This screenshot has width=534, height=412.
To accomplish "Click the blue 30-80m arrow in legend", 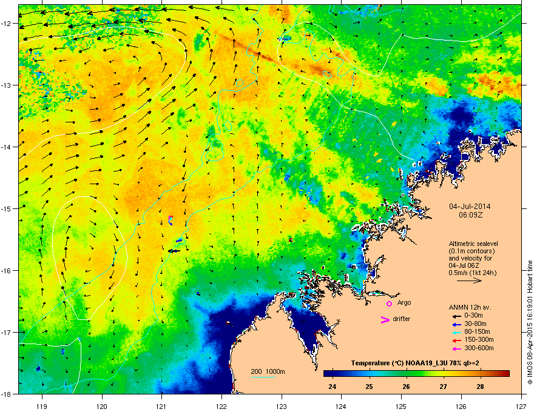I will click(456, 324).
